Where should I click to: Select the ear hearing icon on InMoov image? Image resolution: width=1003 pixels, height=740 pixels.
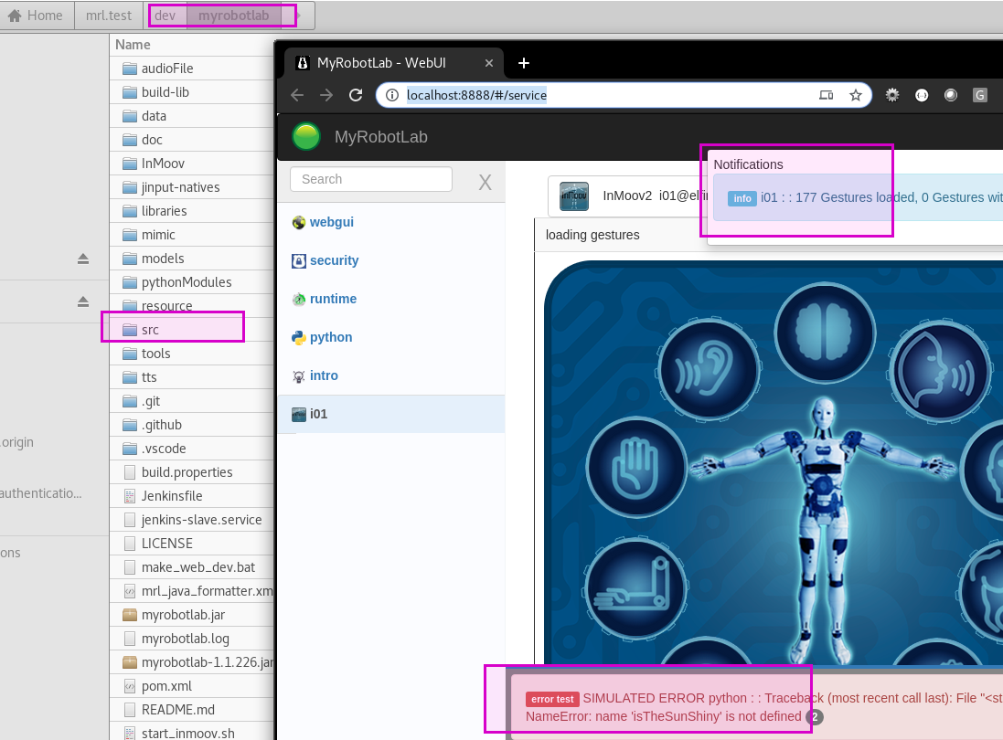[x=709, y=369]
